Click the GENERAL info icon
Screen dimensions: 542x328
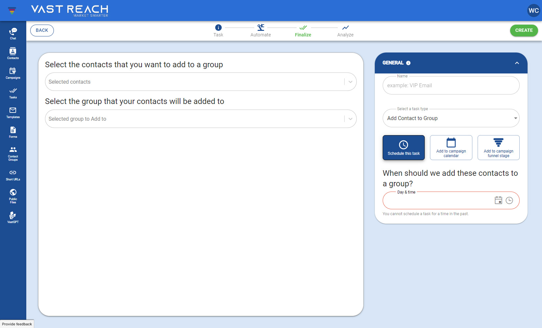coord(408,63)
